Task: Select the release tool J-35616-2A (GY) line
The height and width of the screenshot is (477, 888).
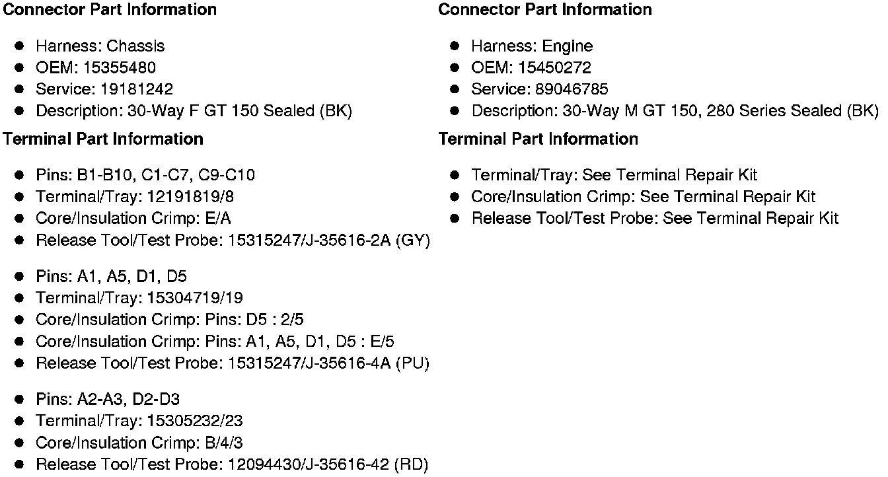Action: (233, 240)
